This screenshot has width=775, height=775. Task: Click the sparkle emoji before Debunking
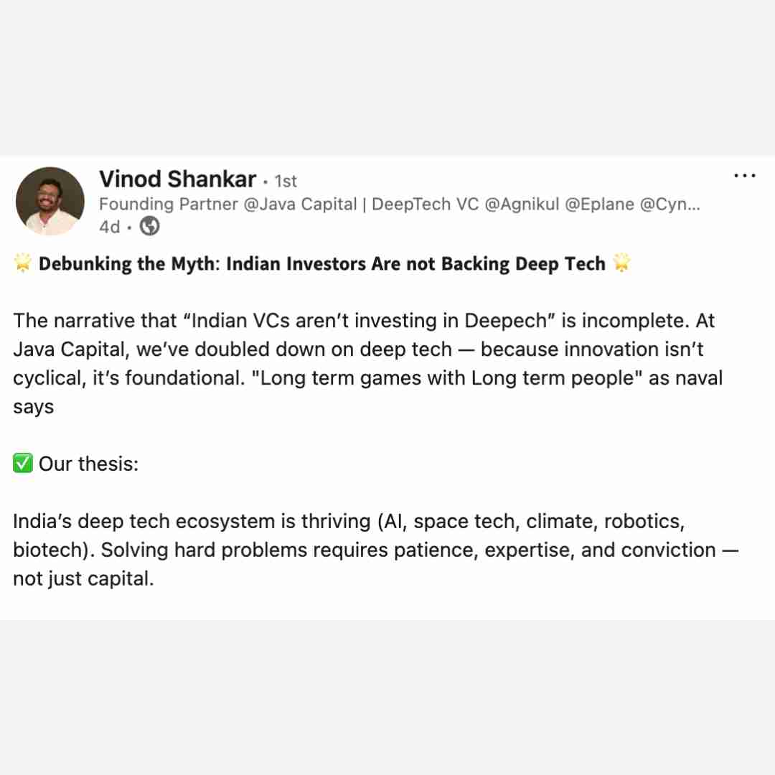click(22, 264)
